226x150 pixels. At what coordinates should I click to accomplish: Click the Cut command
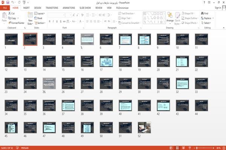[11, 14]
